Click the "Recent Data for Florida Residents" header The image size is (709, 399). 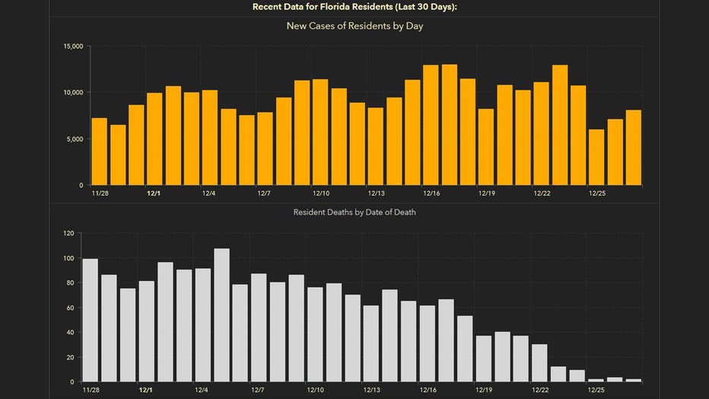[x=354, y=7]
